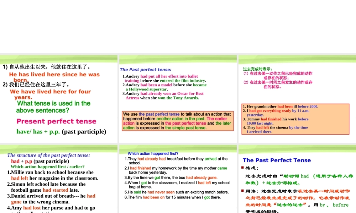Click sentence Audrey had put all her effort
356x213 pixels.
pos(164,78)
